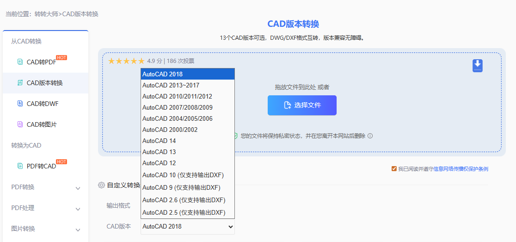Click the CAD转PDF document icon
The width and height of the screenshot is (516, 242).
[x=20, y=62]
